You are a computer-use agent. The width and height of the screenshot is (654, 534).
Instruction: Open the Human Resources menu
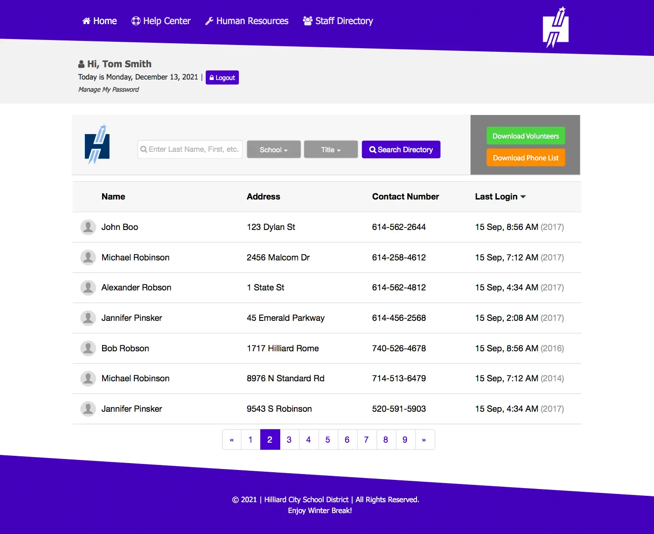pos(247,21)
